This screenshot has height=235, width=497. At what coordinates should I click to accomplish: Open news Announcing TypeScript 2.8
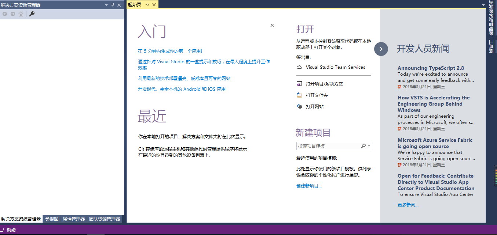coord(431,68)
